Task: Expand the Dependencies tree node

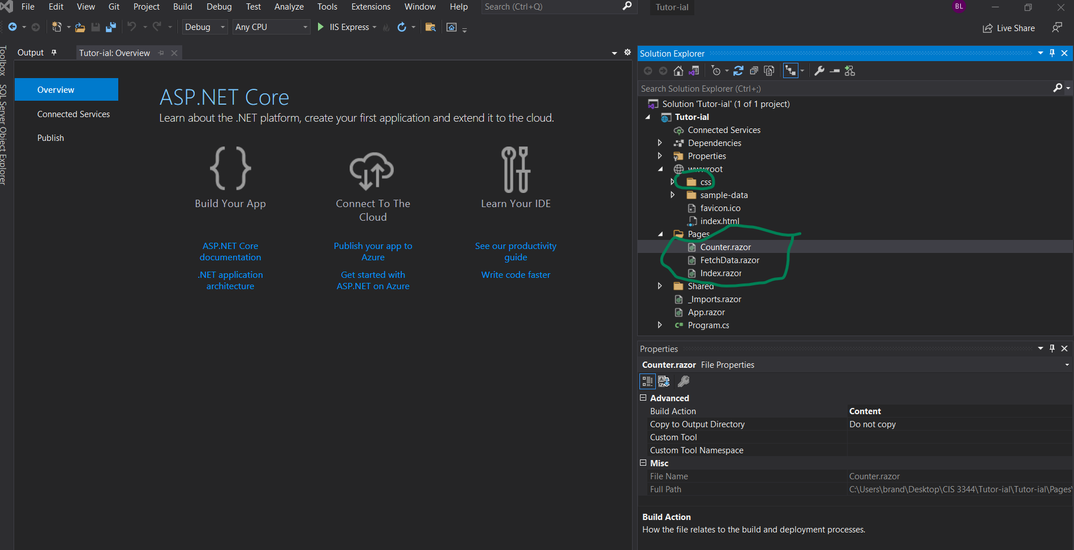Action: tap(660, 143)
